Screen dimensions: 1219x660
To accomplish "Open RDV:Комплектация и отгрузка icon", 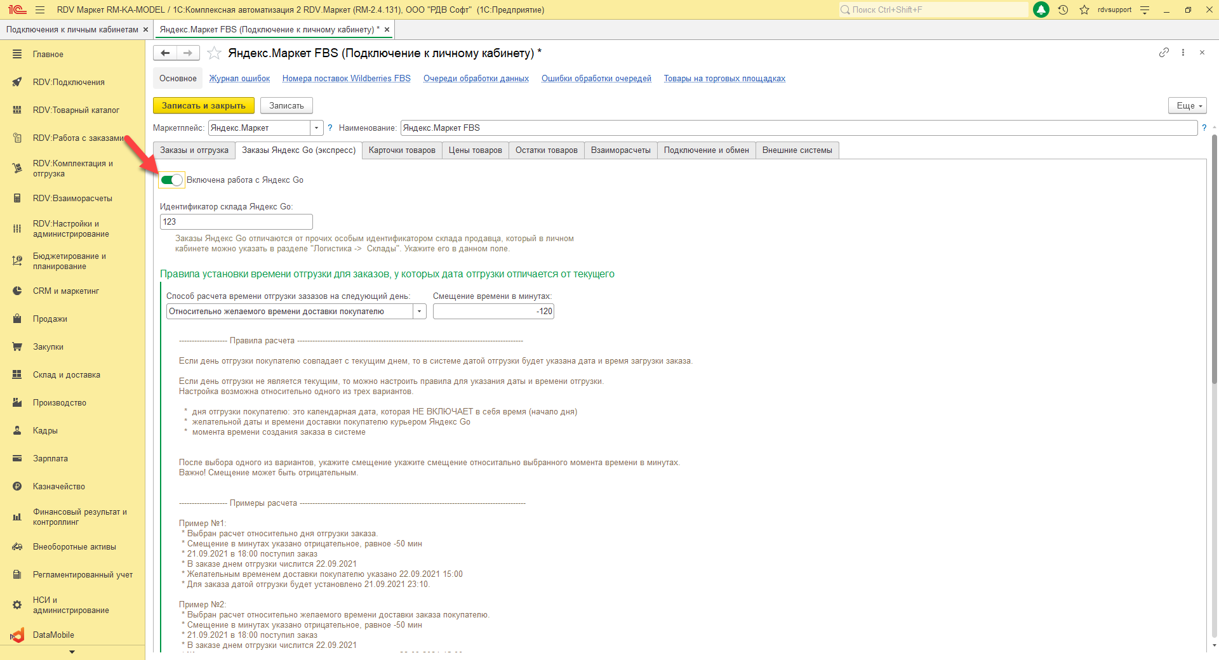I will point(17,168).
